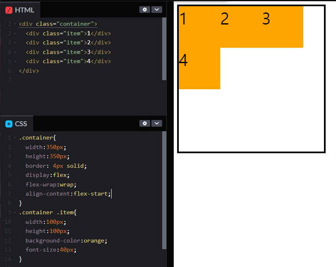Open the CSS panel settings gear
This screenshot has width=336, height=267.
coord(145,123)
